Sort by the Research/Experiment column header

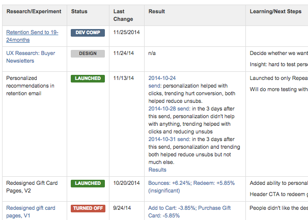click(x=34, y=11)
